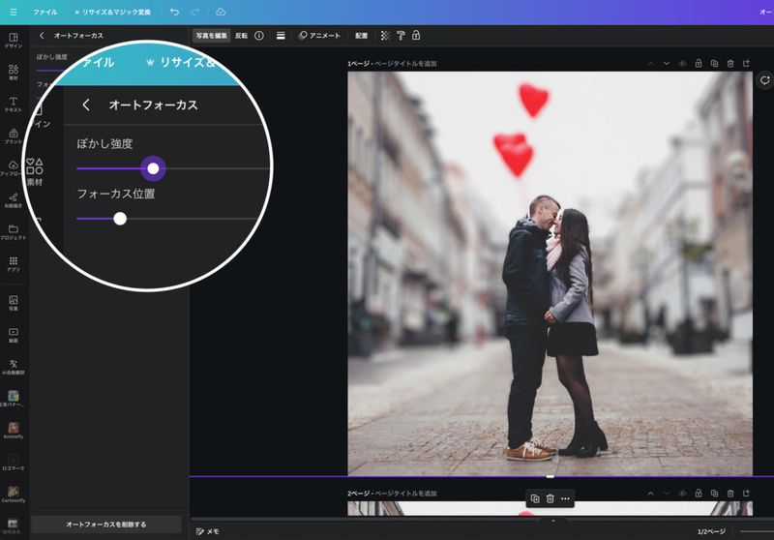Toggle the element lock in toolbar
The image size is (774, 540).
pos(416,36)
